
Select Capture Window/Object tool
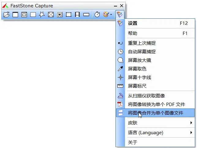(24, 15)
